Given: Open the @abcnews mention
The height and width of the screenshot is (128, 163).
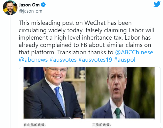Looking at the screenshot, I should coord(33,60).
